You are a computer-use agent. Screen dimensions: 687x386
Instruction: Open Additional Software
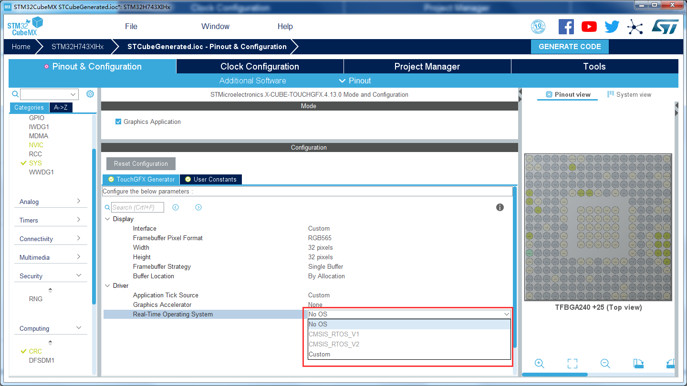[253, 81]
